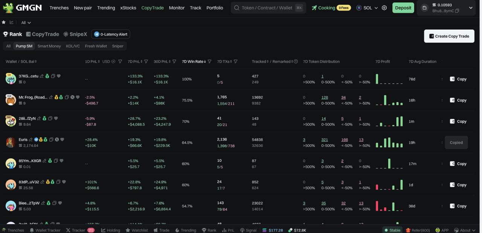
Task: Toggle the heart for 85Ym...K8GR wallet
Action: point(61,161)
